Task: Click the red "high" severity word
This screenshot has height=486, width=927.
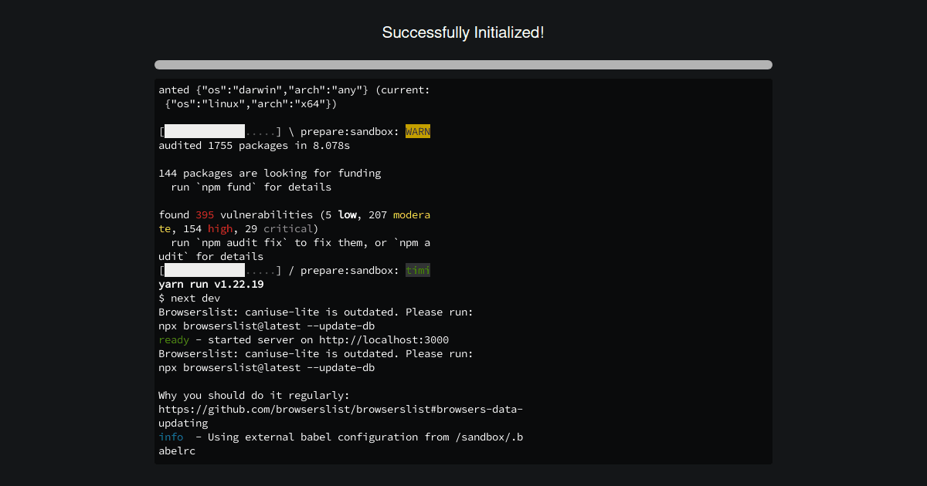Action: click(220, 229)
